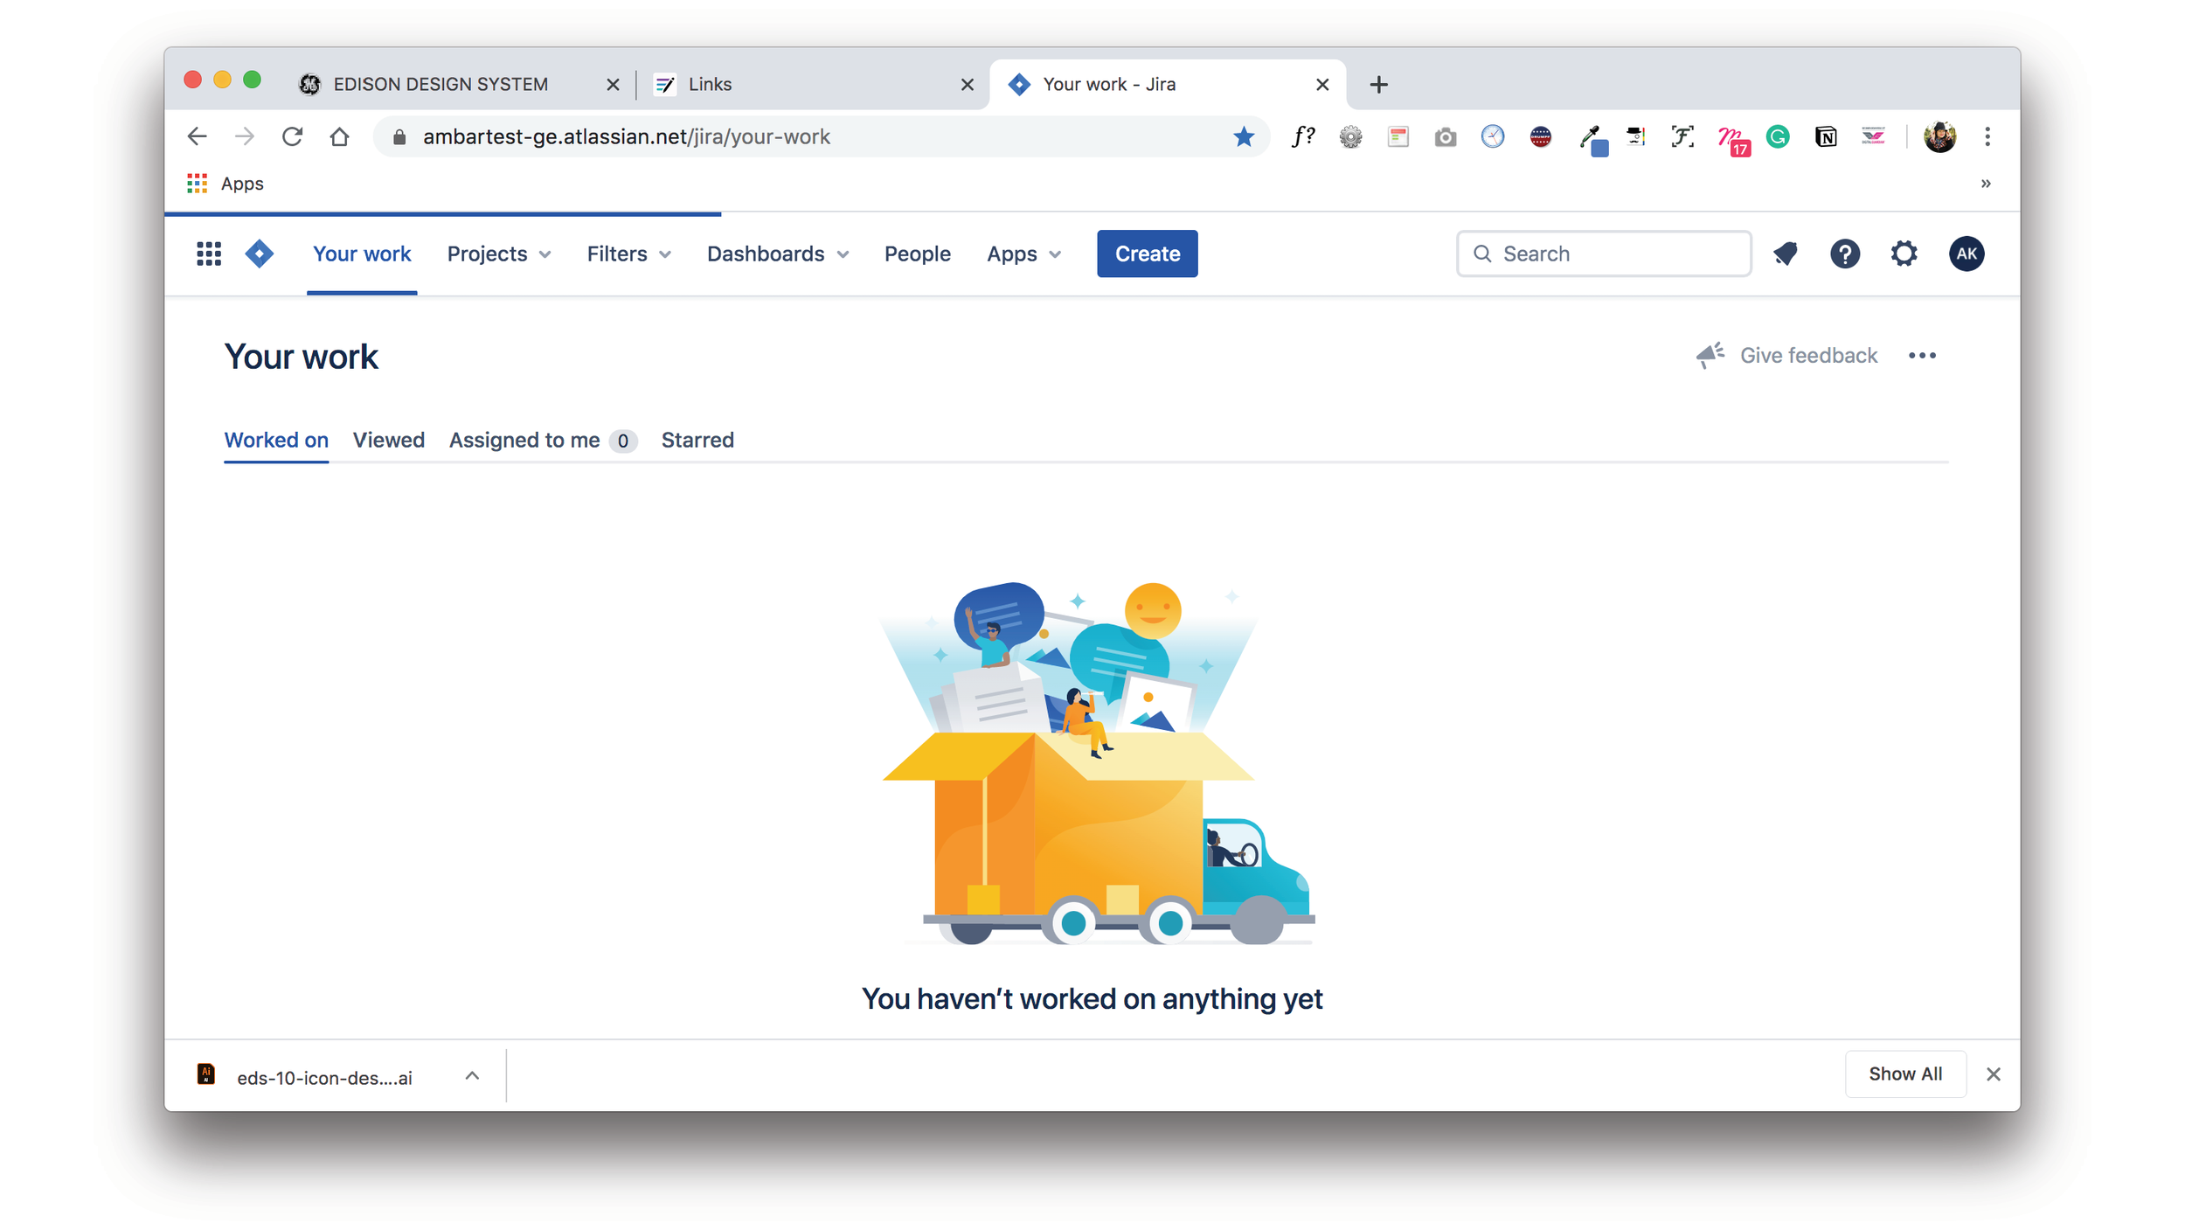Viewport: 2185px width, 1230px height.
Task: Switch to the Starred tab
Action: (x=697, y=440)
